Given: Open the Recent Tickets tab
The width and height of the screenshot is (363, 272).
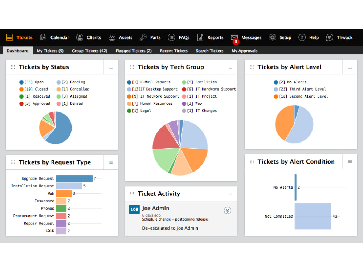Looking at the screenshot, I should tap(174, 51).
